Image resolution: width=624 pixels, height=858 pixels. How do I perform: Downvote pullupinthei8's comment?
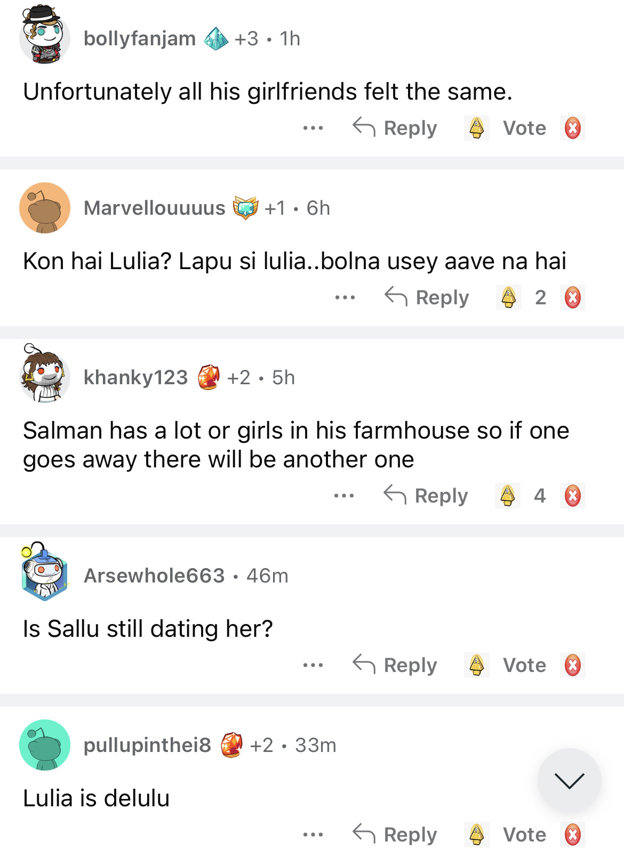click(x=572, y=835)
